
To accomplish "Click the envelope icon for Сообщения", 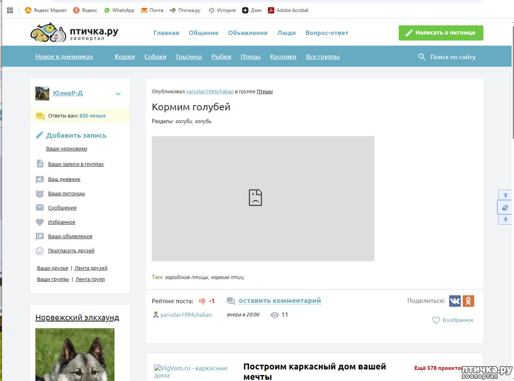I will click(x=40, y=208).
